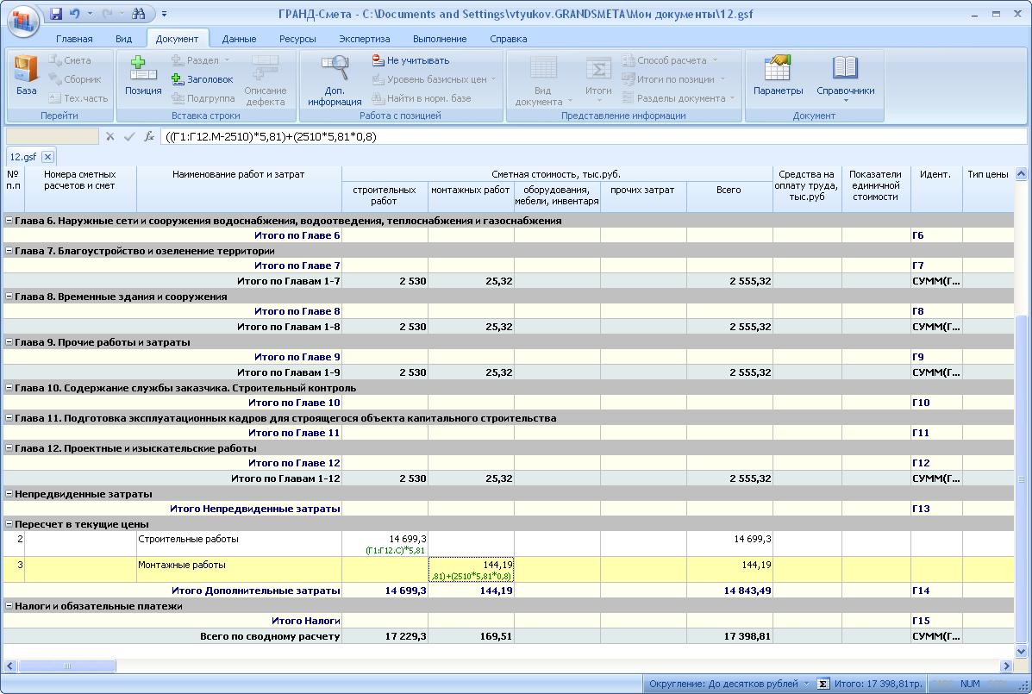Screen dimensions: 1032x694
Task: Collapse Пересчет в текущие цены section
Action: point(9,524)
